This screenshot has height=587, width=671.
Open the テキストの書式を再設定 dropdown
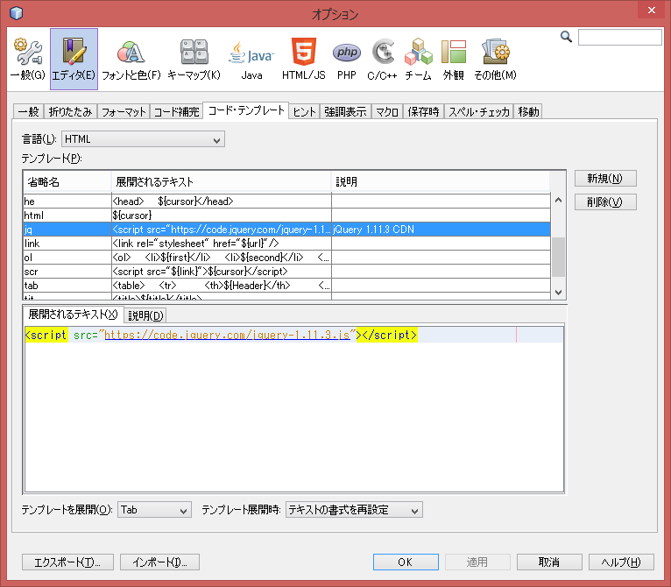354,510
